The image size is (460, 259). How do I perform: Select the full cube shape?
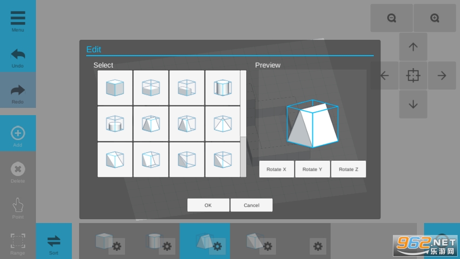click(x=115, y=88)
